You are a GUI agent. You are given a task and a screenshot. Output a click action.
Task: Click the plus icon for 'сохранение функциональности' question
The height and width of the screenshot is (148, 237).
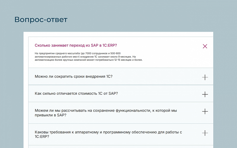(x=205, y=112)
